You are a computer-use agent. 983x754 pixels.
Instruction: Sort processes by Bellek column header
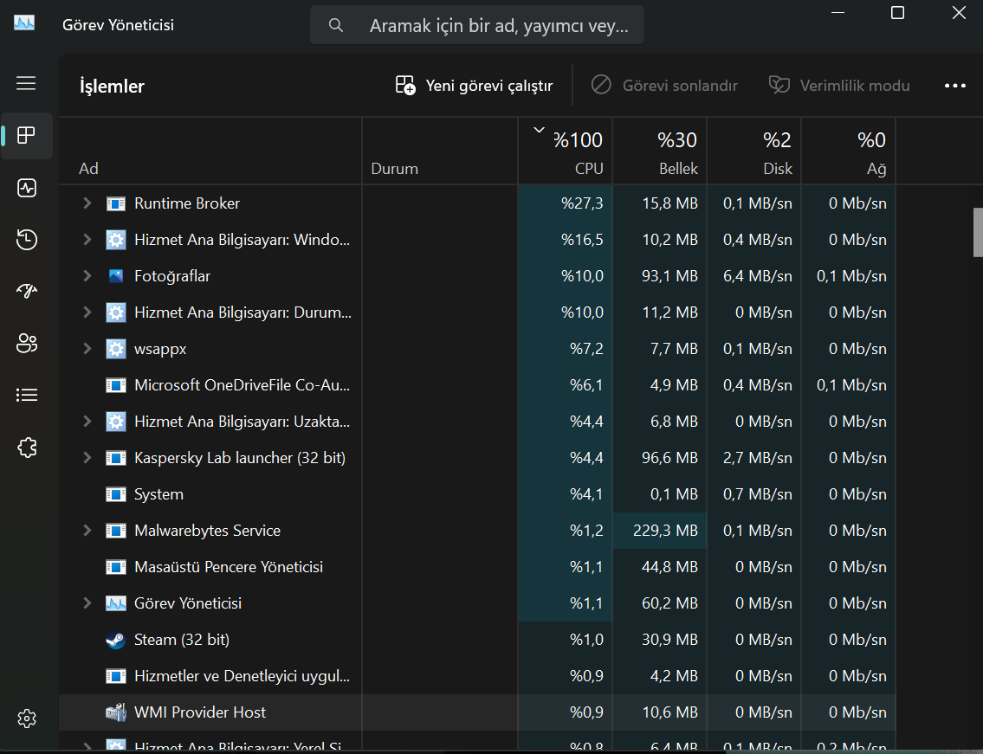click(659, 151)
